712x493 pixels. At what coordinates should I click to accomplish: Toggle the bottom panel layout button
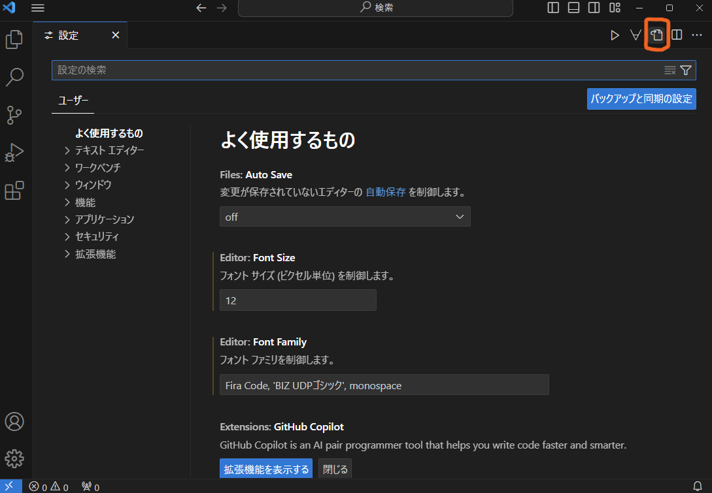573,8
